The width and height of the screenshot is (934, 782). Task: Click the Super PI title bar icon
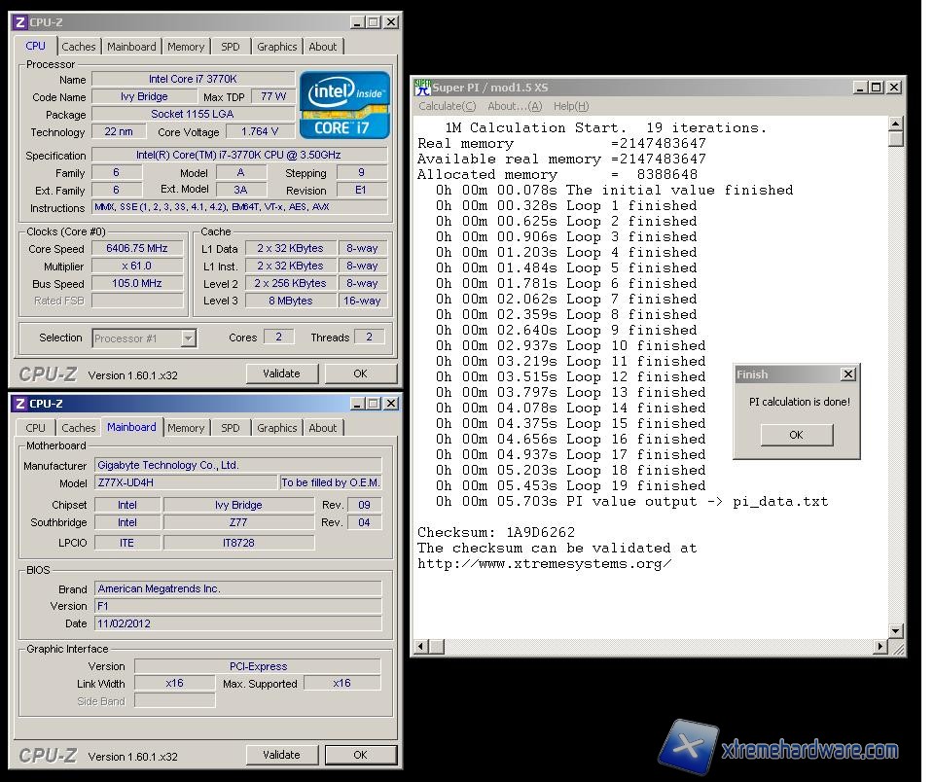point(423,87)
